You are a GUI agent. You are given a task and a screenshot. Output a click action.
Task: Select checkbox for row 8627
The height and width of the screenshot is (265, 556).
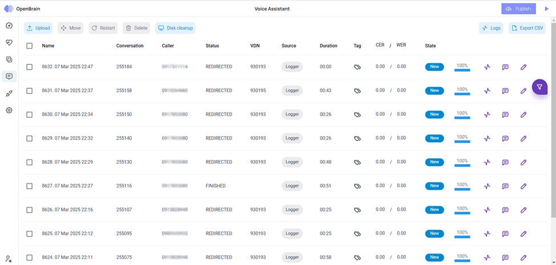point(30,186)
